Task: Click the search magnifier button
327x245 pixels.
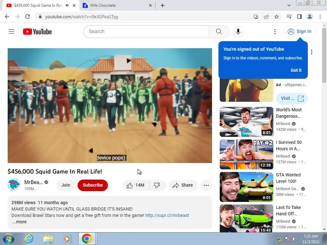Action: (219, 32)
